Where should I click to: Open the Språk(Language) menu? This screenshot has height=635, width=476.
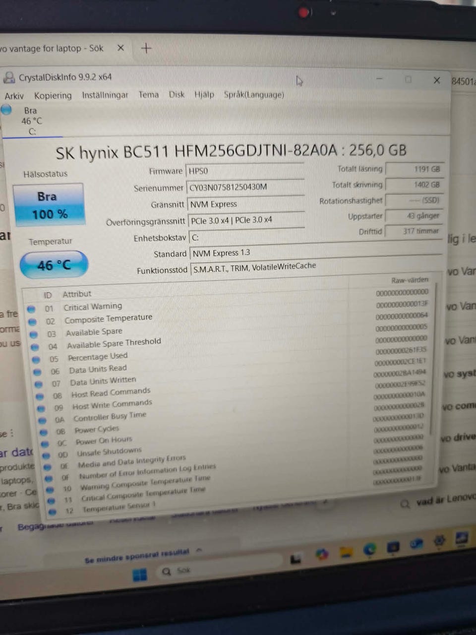254,94
